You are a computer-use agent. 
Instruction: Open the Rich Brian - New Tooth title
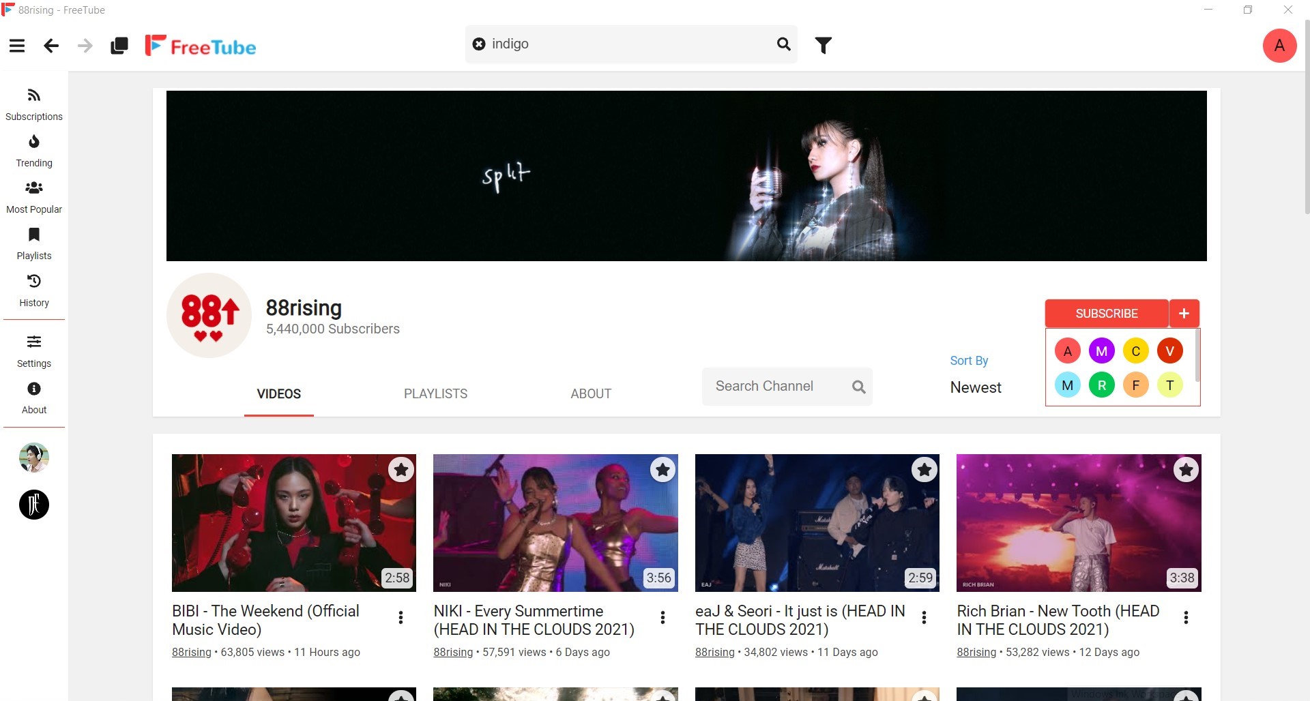click(1058, 620)
